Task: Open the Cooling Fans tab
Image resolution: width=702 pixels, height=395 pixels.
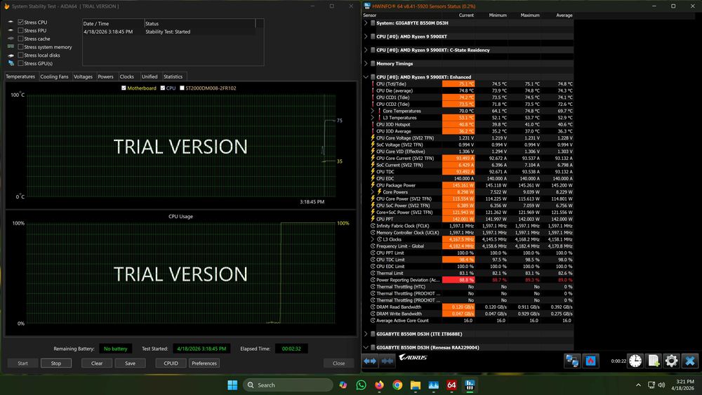Action: [x=54, y=76]
